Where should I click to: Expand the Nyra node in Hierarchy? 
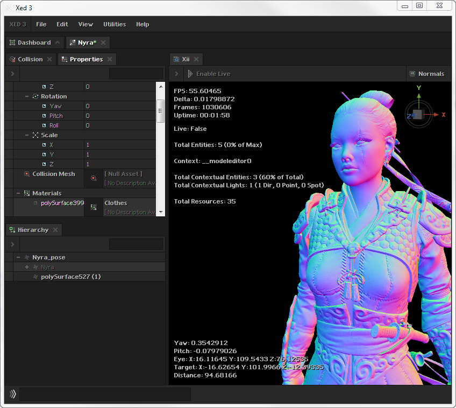[27, 267]
